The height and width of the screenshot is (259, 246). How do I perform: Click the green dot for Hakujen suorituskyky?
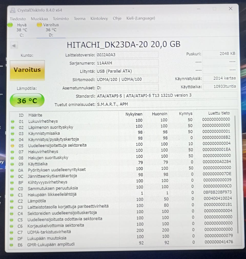(x=12, y=158)
